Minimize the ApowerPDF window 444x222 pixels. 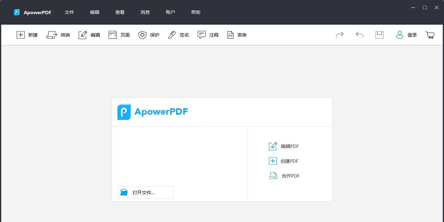click(413, 8)
